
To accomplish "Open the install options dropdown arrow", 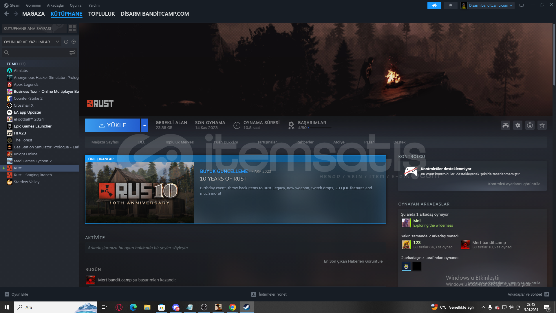I will (x=145, y=125).
